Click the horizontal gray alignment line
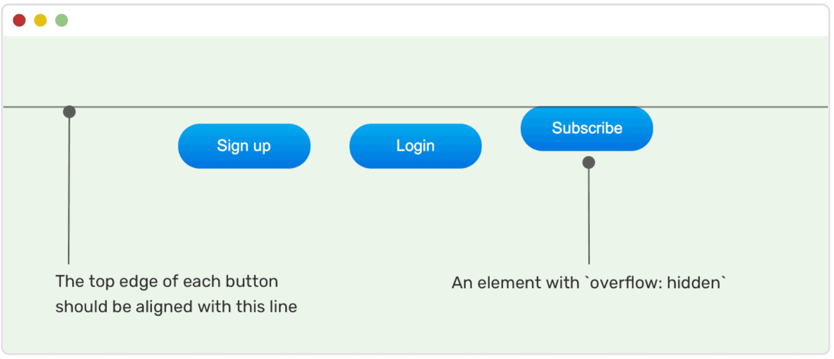834x359 pixels. [x=385, y=107]
